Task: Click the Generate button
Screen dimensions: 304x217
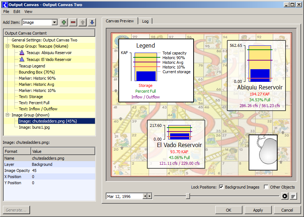Action: coord(16,210)
